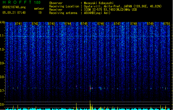Viewport: 173px width, 110px height.
Task: Click the kHz axis unit label
Action: 2,22
